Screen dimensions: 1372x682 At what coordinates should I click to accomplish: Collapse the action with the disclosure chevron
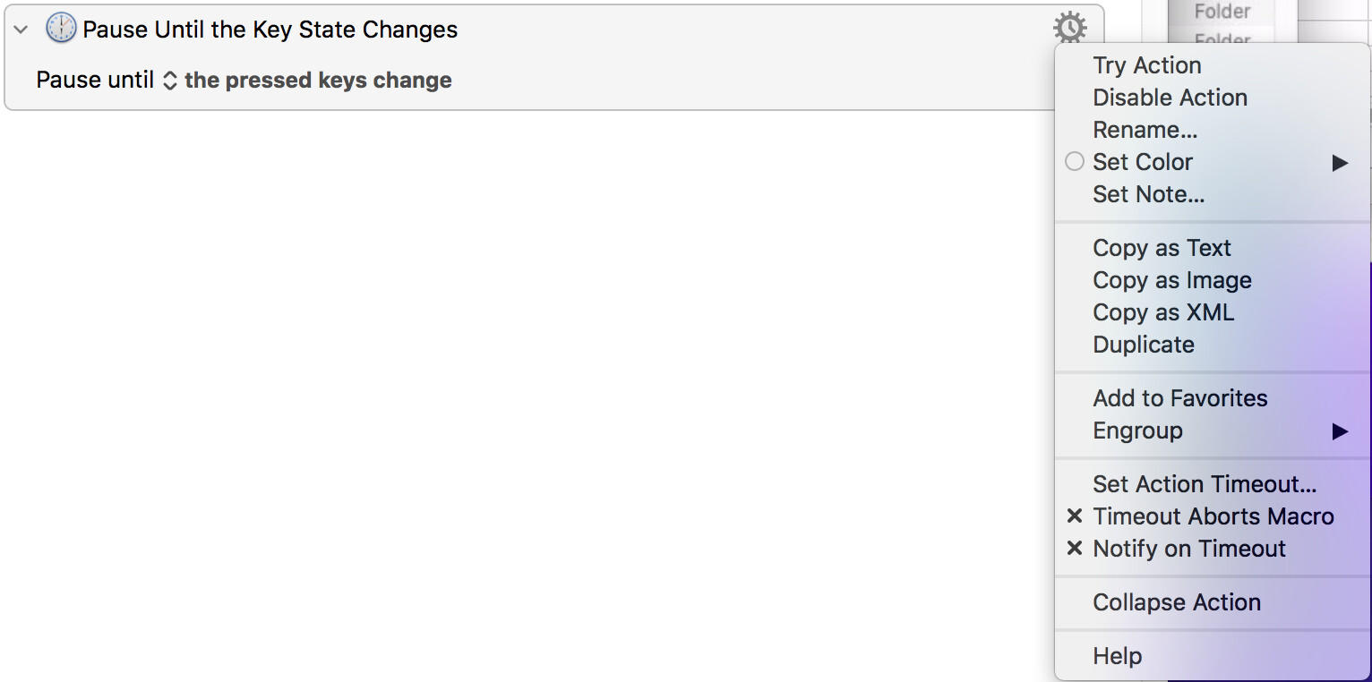point(21,30)
